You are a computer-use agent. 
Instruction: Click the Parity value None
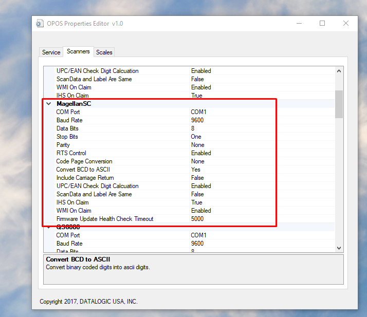(x=198, y=145)
